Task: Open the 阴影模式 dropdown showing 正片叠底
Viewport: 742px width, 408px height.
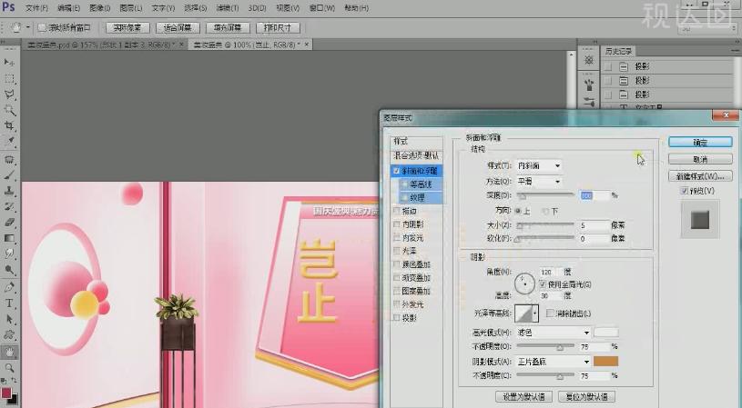Action: [x=553, y=362]
